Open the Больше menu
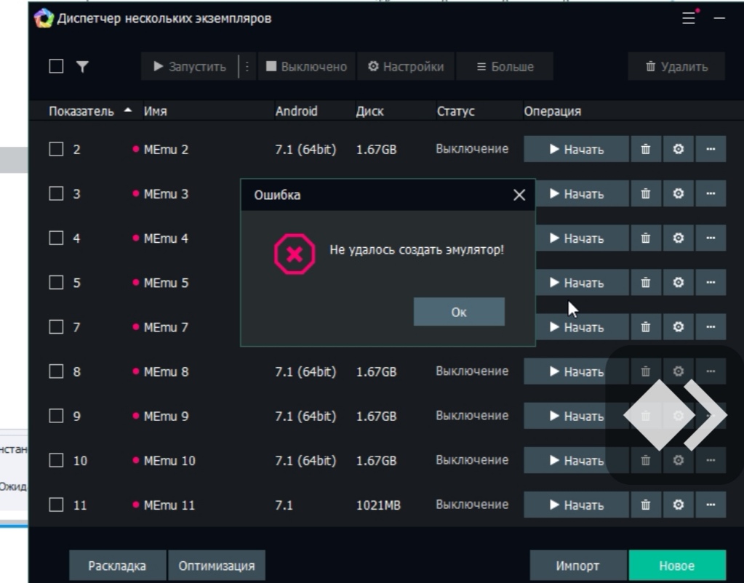744x583 pixels. click(x=505, y=66)
